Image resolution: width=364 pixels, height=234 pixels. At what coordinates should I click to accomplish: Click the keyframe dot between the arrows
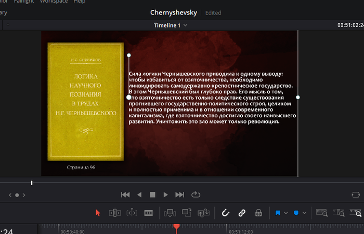pos(17,195)
